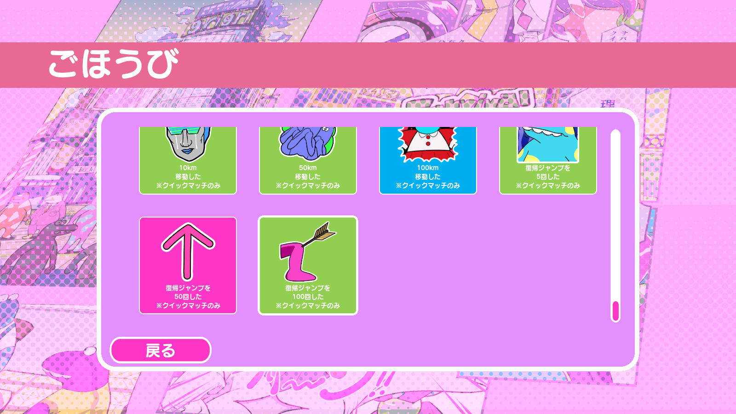The height and width of the screenshot is (414, 736).
Task: Go back with the 戻る button
Action: (x=161, y=351)
